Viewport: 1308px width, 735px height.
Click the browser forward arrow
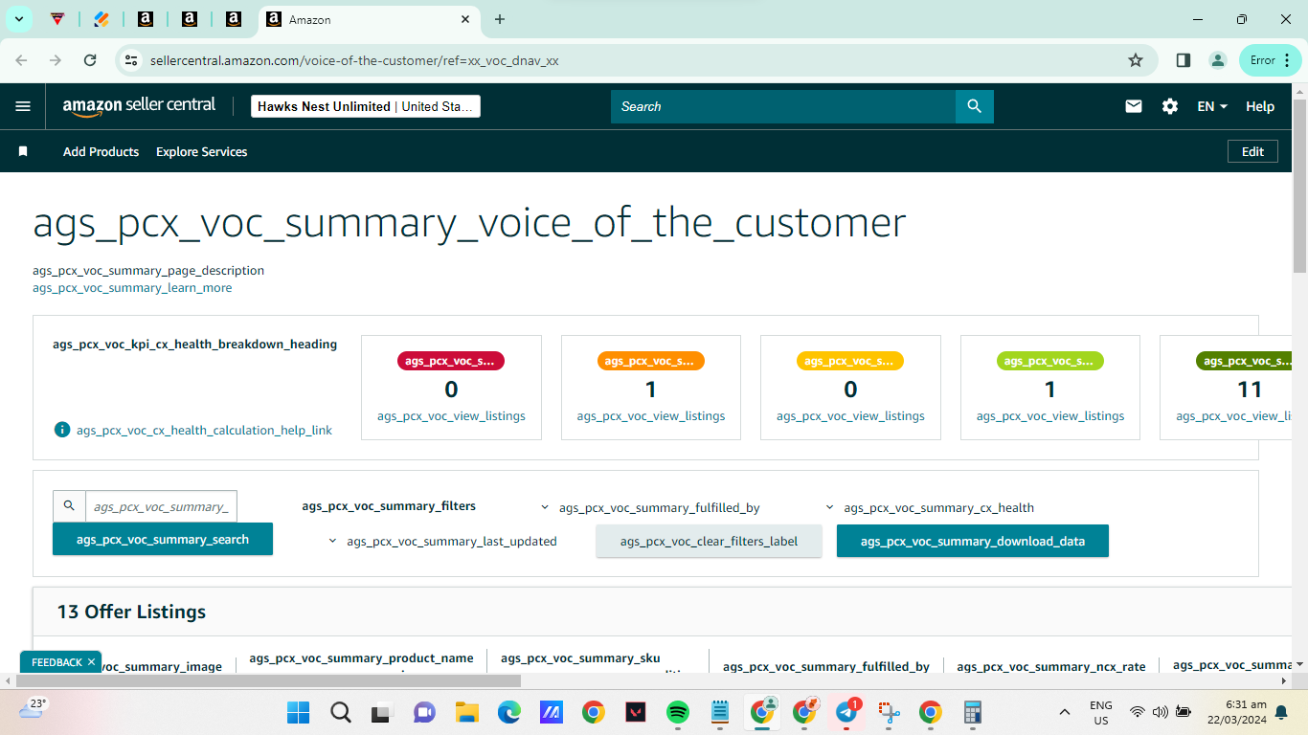(56, 60)
